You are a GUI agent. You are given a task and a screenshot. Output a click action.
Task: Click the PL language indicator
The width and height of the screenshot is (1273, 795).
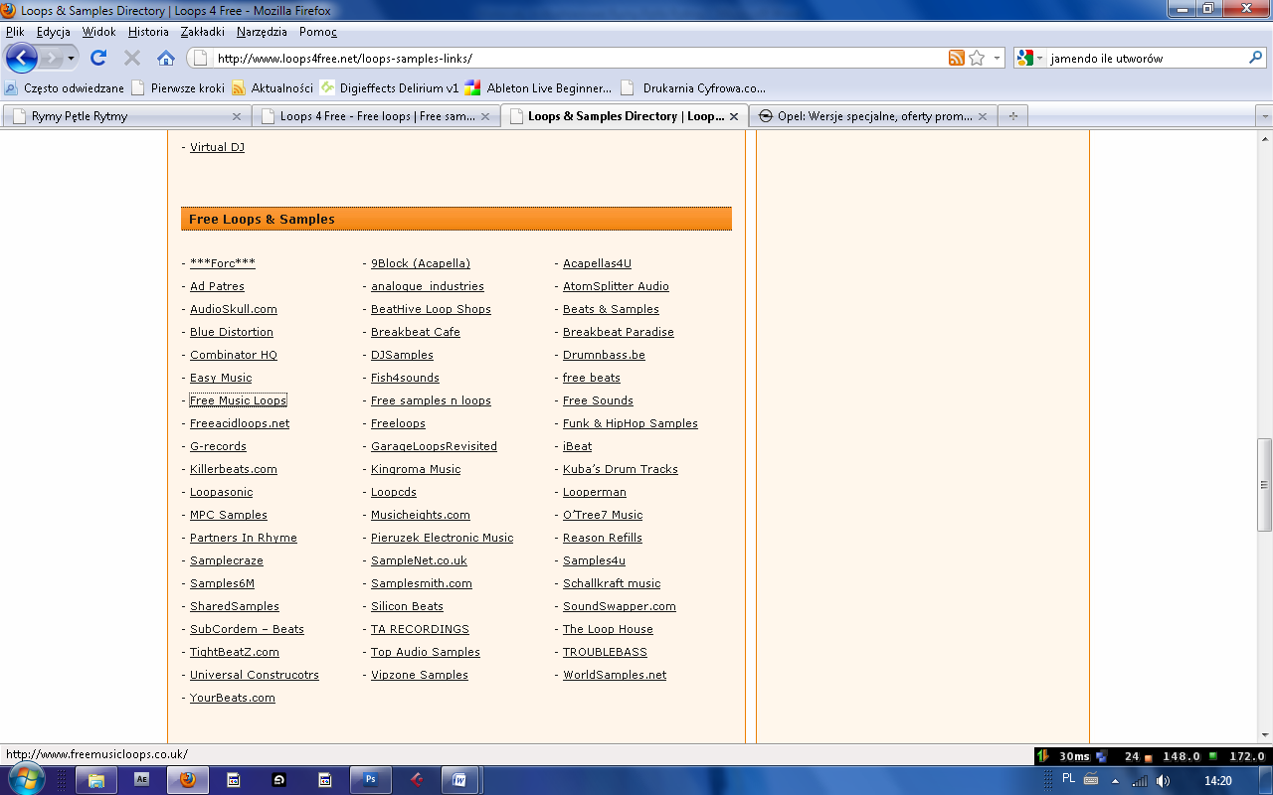tap(1069, 779)
